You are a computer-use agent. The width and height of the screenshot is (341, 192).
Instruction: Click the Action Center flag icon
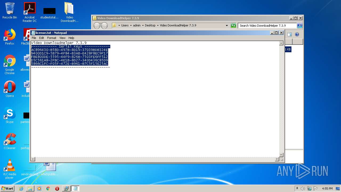tap(316, 189)
